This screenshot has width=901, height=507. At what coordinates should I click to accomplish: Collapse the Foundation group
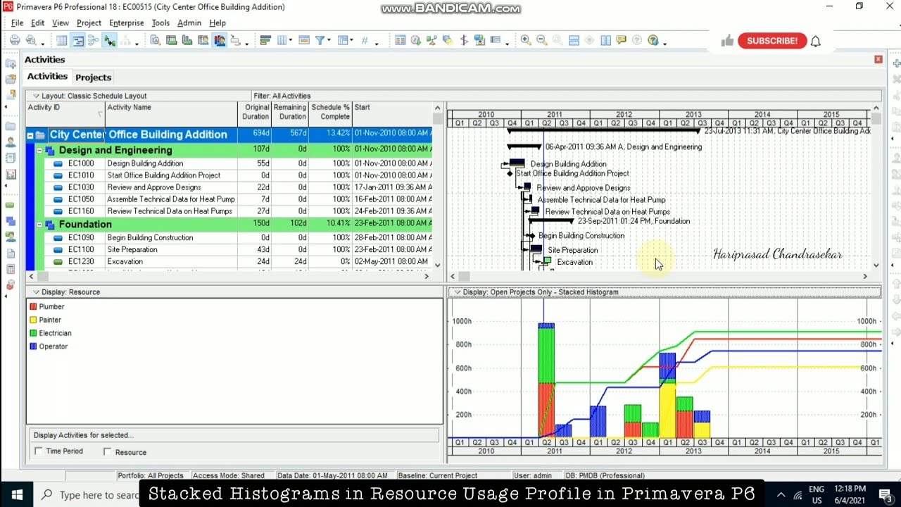pyautogui.click(x=39, y=225)
